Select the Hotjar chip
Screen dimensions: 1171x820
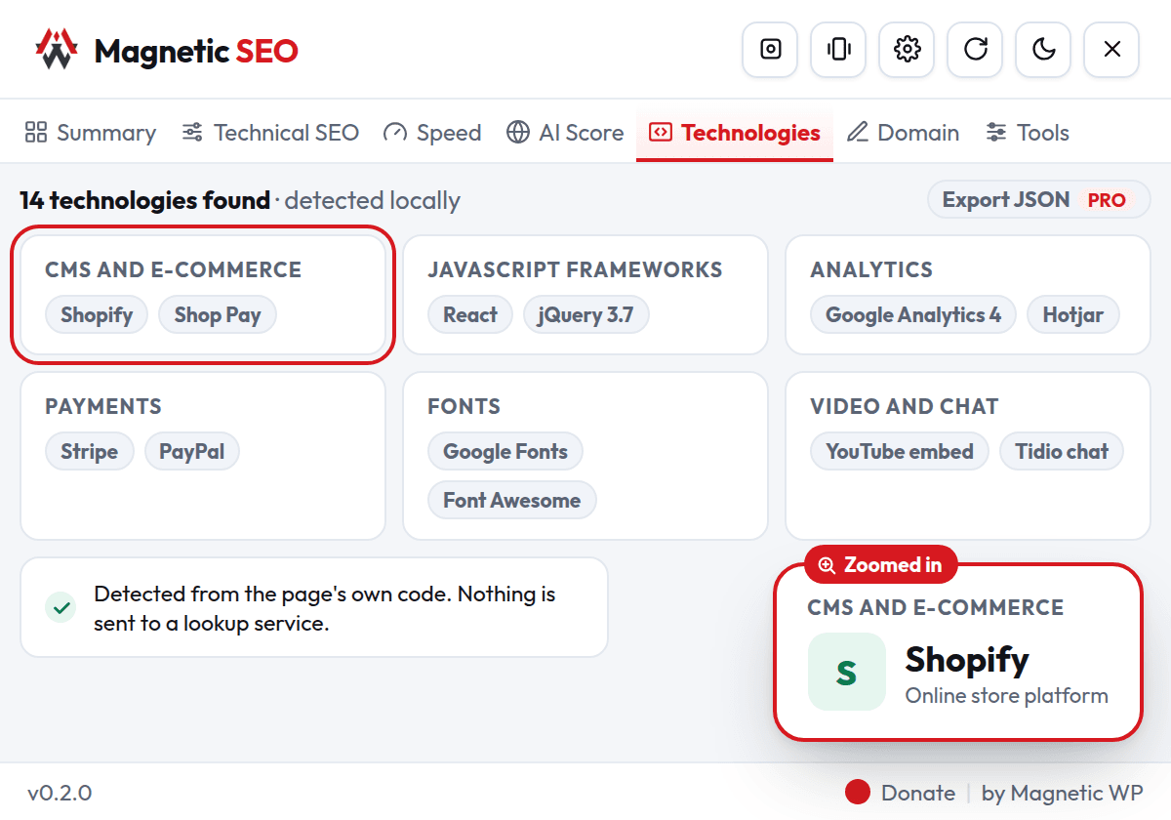pos(1073,315)
